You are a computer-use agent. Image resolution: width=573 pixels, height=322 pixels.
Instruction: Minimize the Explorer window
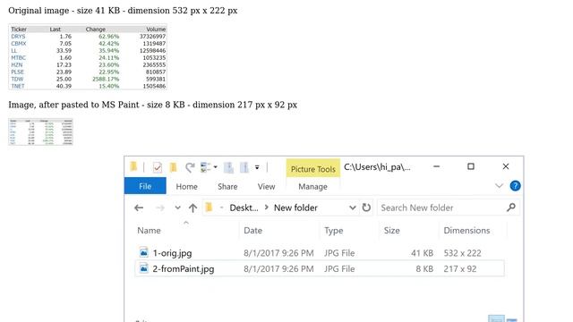436,166
